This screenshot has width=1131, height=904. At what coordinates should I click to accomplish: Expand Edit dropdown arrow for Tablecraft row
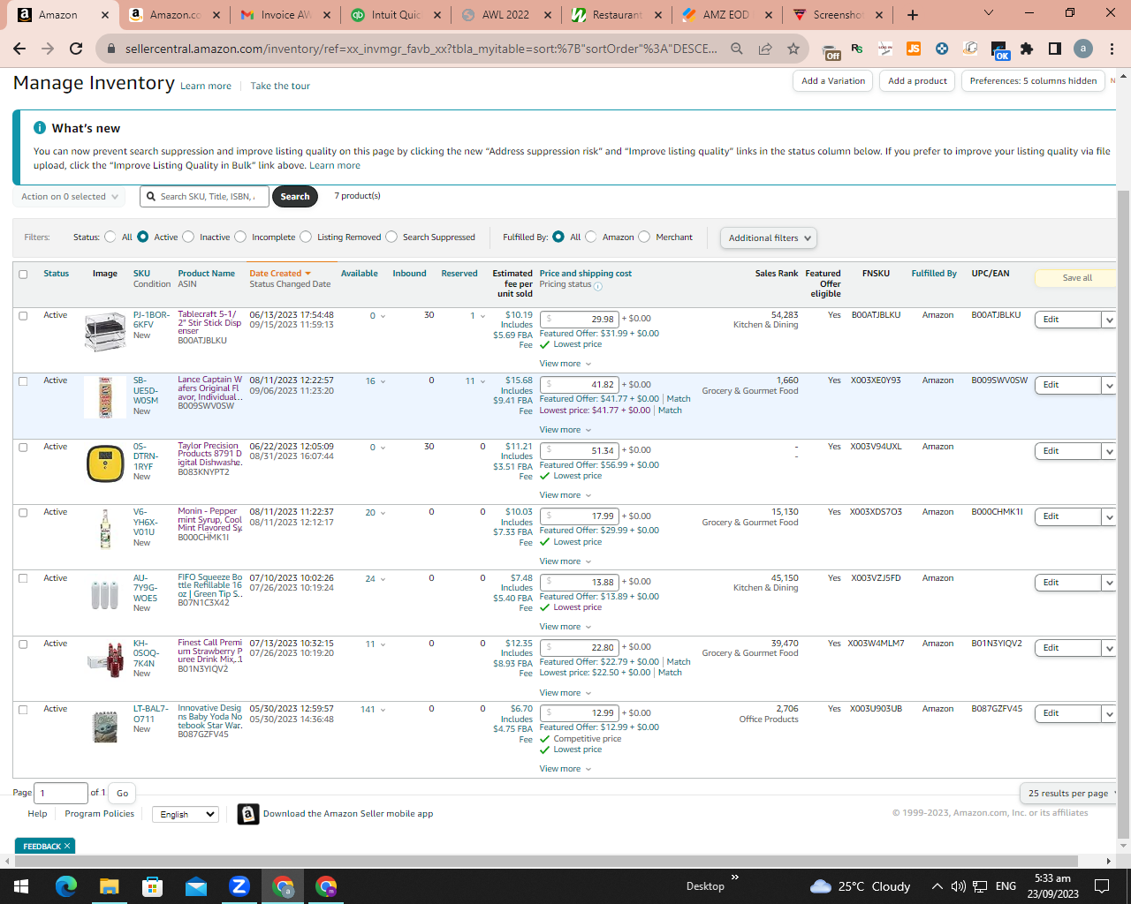point(1110,320)
